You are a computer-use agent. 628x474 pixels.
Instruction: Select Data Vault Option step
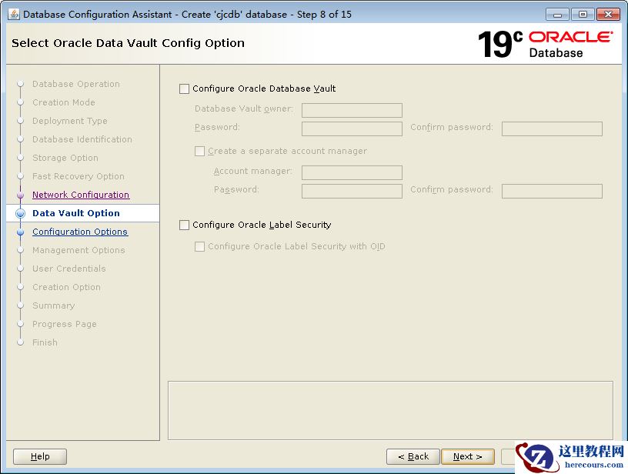click(x=76, y=213)
